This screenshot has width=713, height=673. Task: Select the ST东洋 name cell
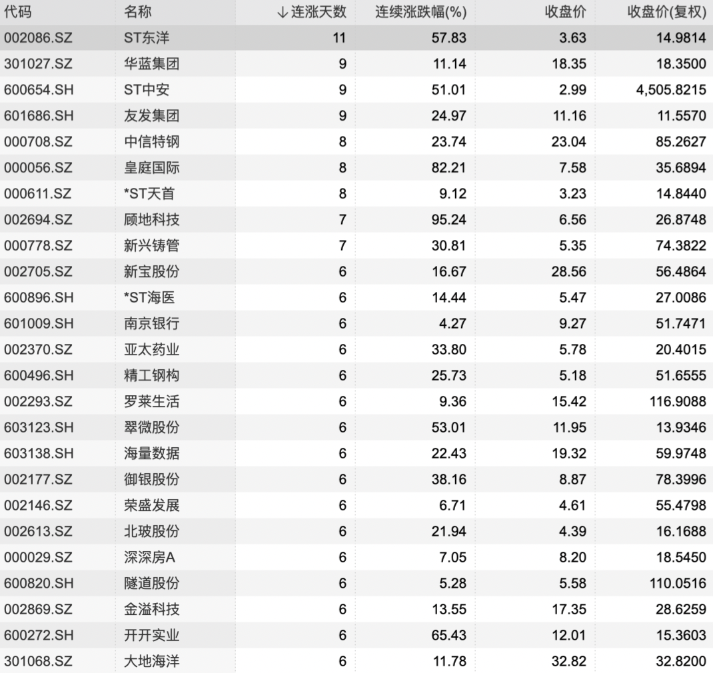coord(147,37)
